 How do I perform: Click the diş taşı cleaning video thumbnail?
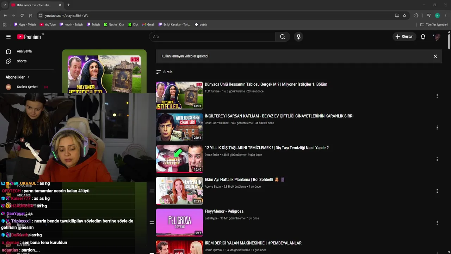(179, 159)
